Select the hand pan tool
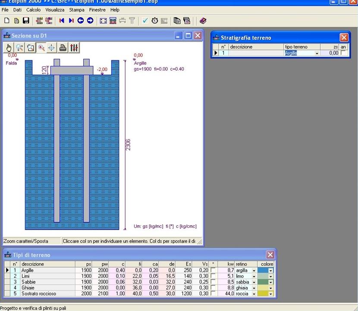Screen dimensions: 358x311 click(9, 48)
